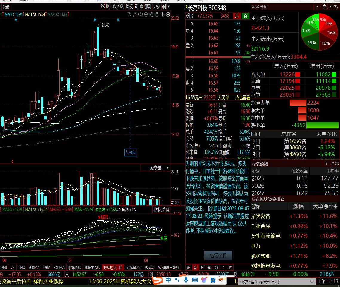Sort by 大单净比 column arrow
This screenshot has width=340, height=287.
(x=336, y=207)
